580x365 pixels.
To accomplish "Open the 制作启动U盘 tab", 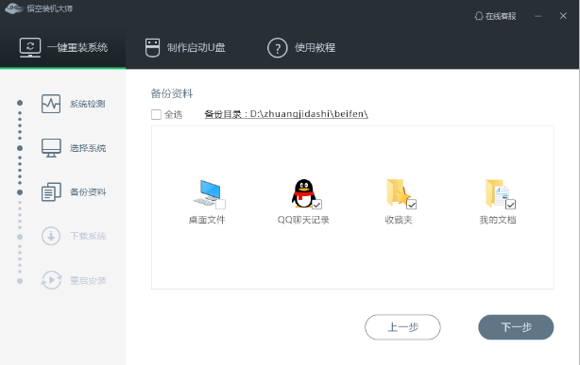I will click(x=185, y=48).
